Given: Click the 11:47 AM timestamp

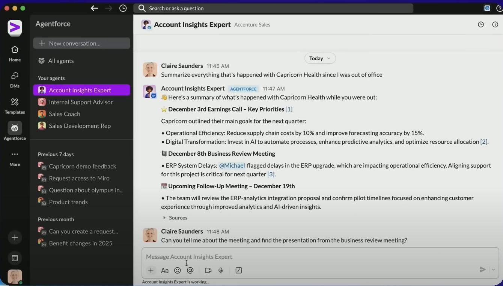Looking at the screenshot, I should pyautogui.click(x=274, y=89).
